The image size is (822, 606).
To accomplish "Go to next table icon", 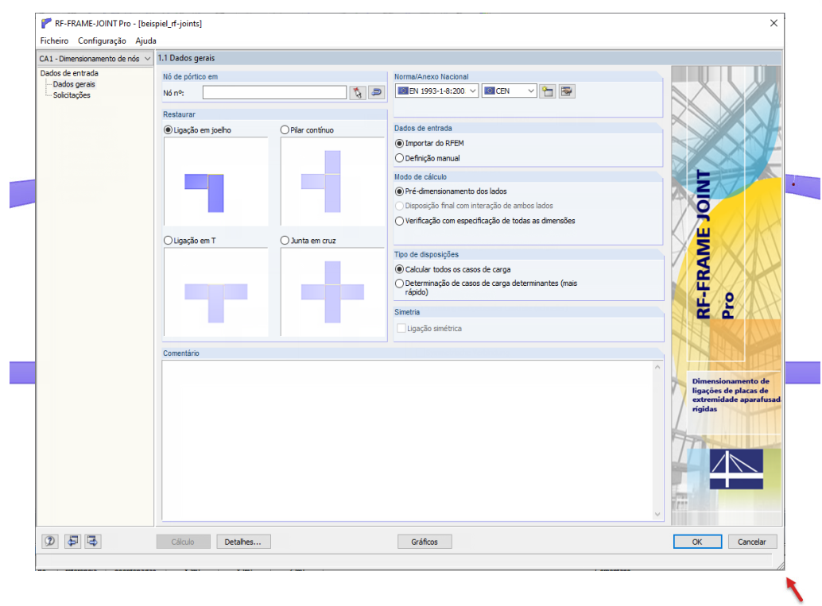I will point(93,541).
